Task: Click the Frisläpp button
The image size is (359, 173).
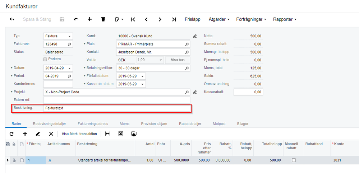Action: [x=192, y=19]
